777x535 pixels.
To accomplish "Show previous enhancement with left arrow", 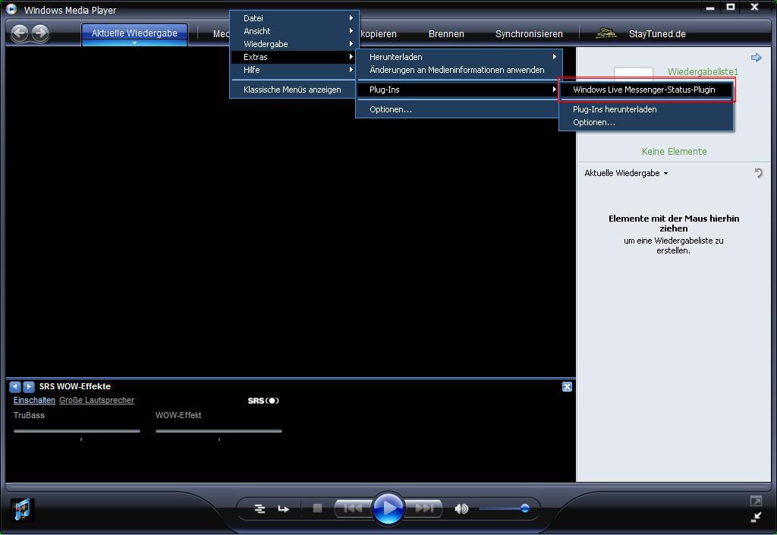I will (15, 386).
